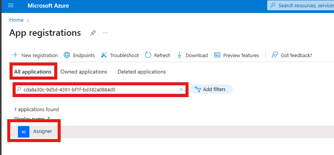
Task: Open Endpoints
Action: click(x=79, y=55)
